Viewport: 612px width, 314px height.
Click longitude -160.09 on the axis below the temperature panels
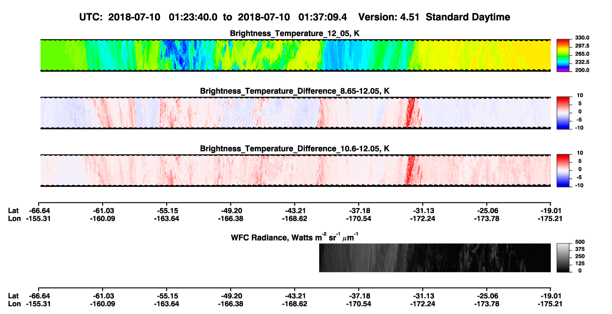(103, 218)
